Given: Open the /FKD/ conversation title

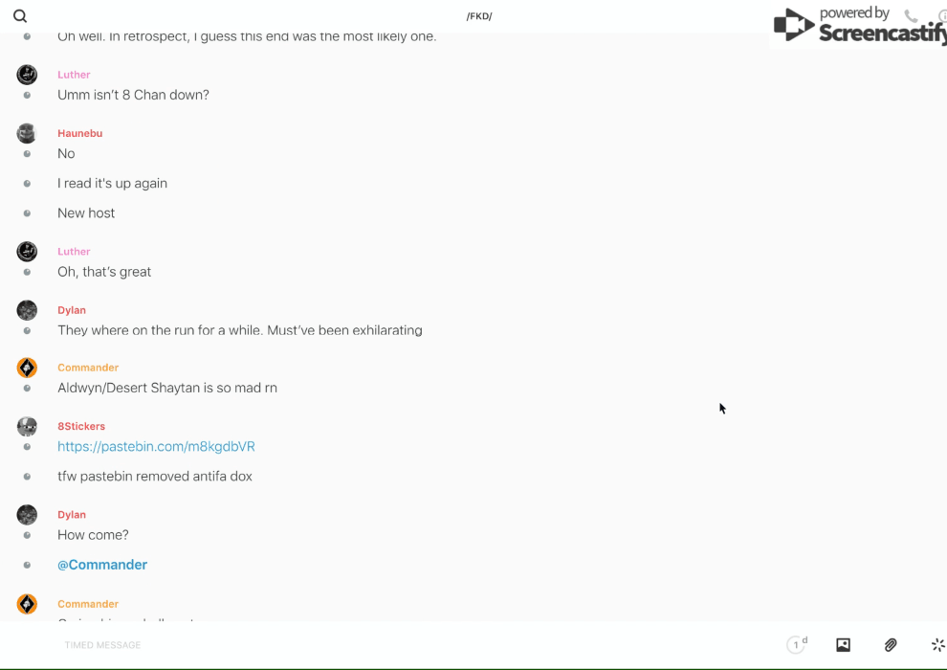Looking at the screenshot, I should coord(479,16).
